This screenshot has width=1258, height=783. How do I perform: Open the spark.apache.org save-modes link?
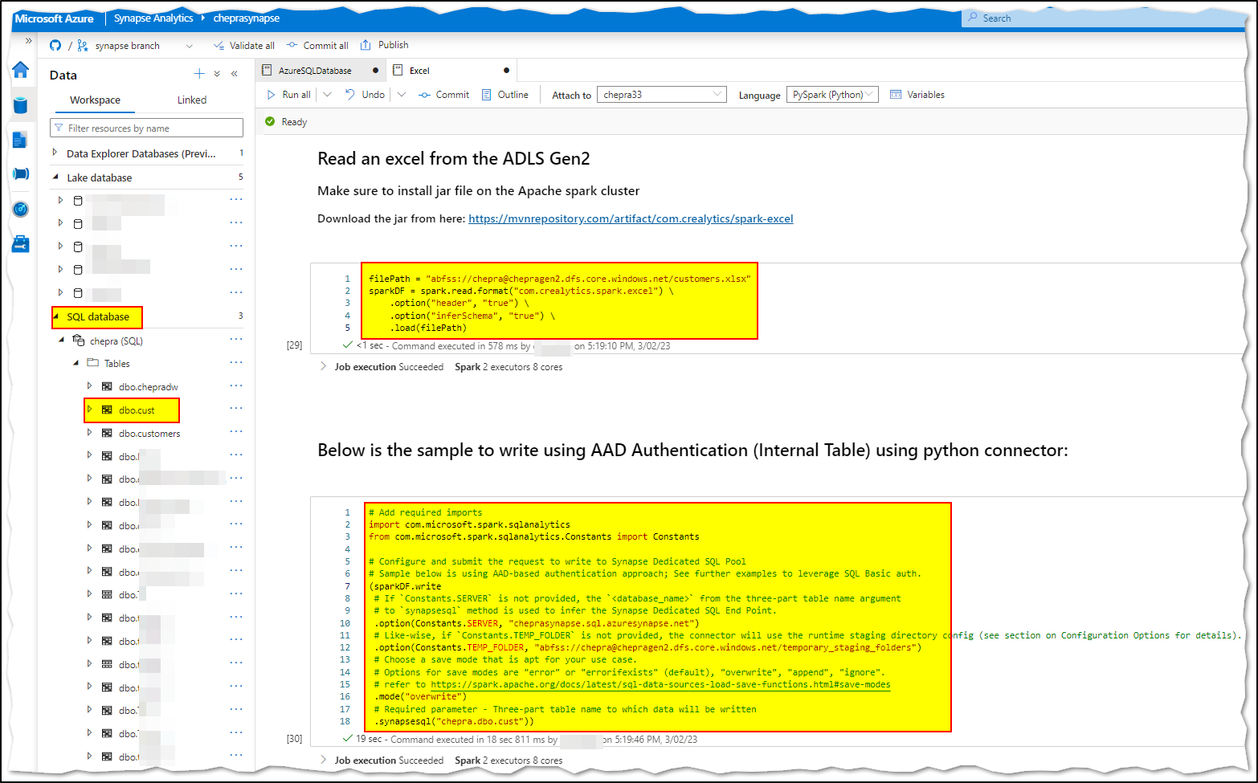coord(660,685)
